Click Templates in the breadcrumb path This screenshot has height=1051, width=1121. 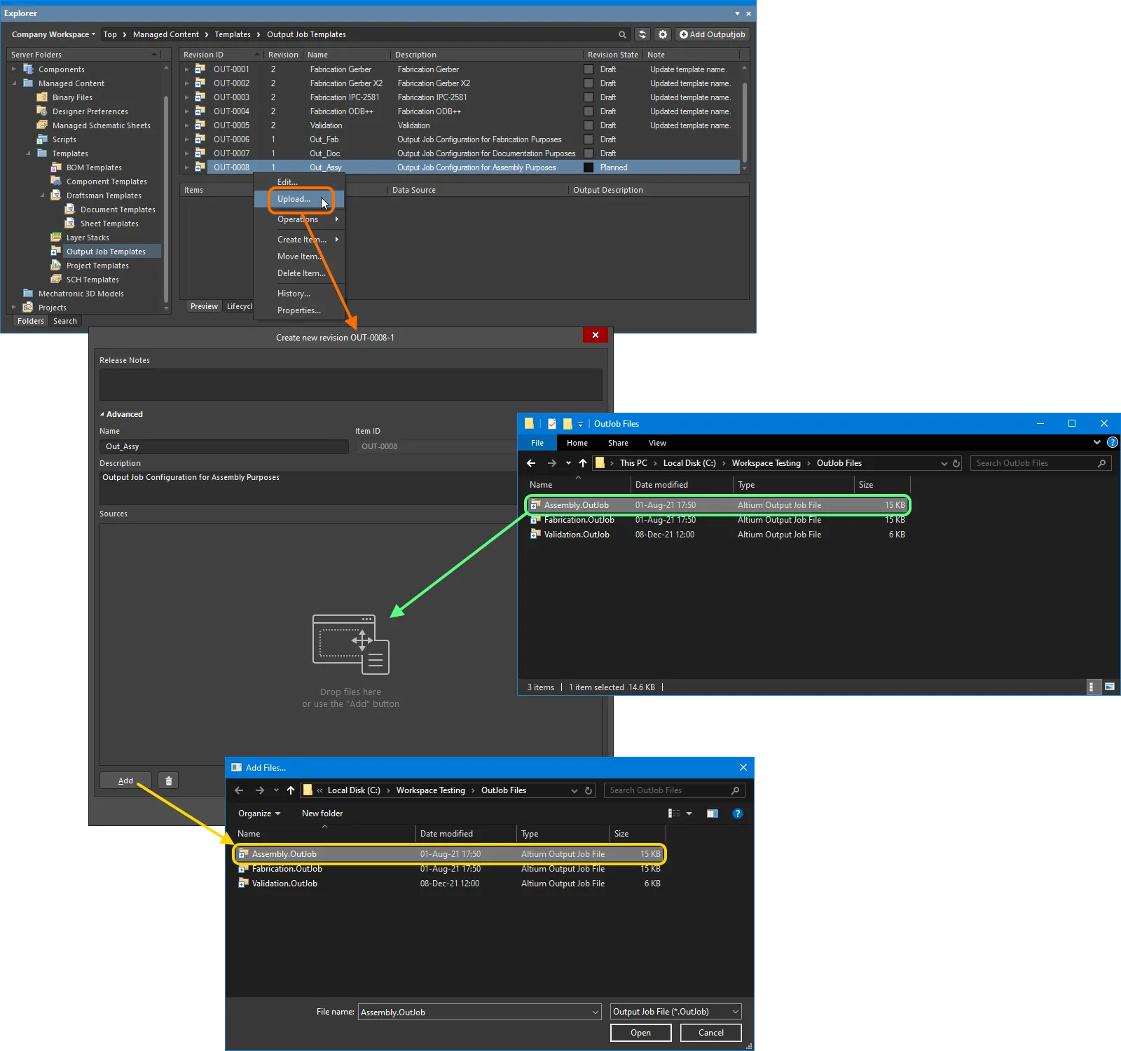[x=233, y=34]
